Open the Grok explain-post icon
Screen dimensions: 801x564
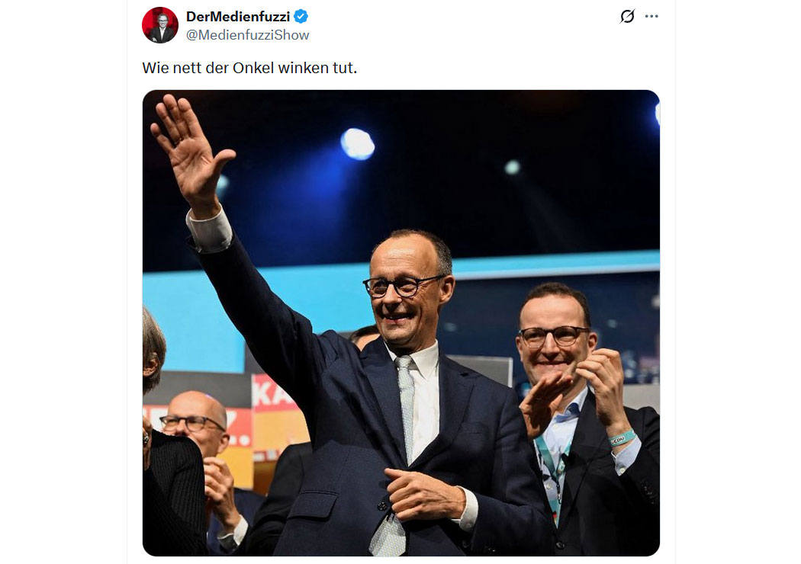pyautogui.click(x=627, y=16)
